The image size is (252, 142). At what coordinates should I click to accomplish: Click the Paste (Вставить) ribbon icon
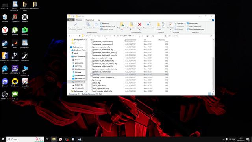[96, 24]
